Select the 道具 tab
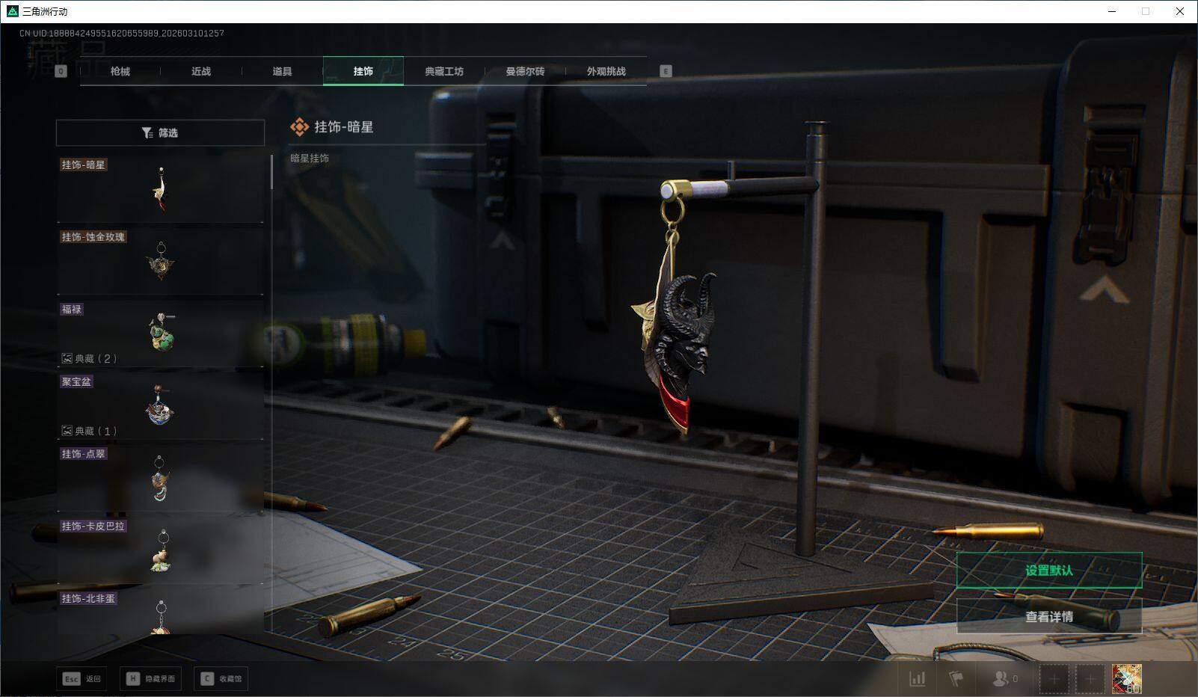The height and width of the screenshot is (697, 1198). pyautogui.click(x=282, y=71)
